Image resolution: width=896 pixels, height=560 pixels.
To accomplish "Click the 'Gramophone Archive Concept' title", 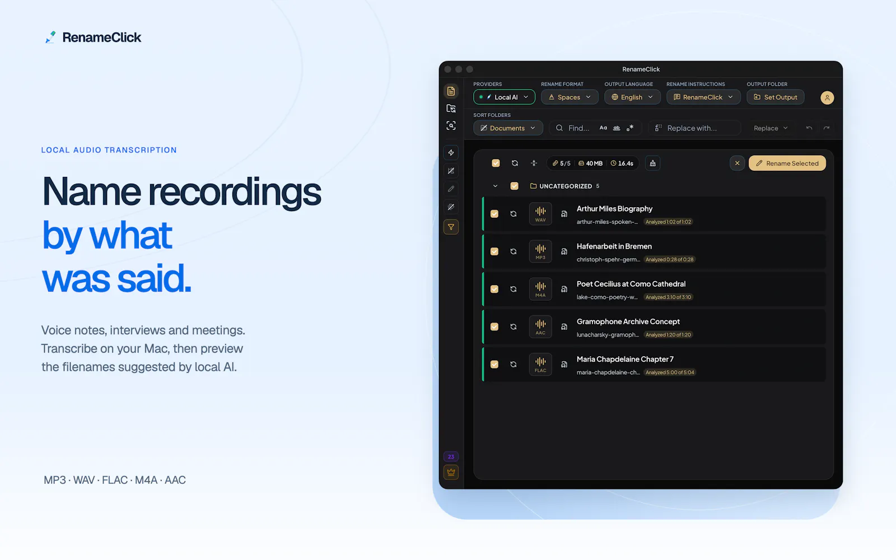I will tap(628, 321).
